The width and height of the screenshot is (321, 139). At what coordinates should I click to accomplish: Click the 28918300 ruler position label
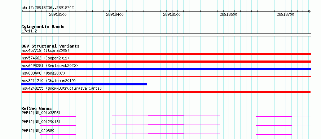pyautogui.click(x=58, y=14)
